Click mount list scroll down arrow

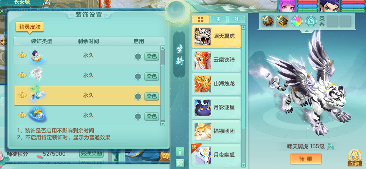tap(243, 165)
